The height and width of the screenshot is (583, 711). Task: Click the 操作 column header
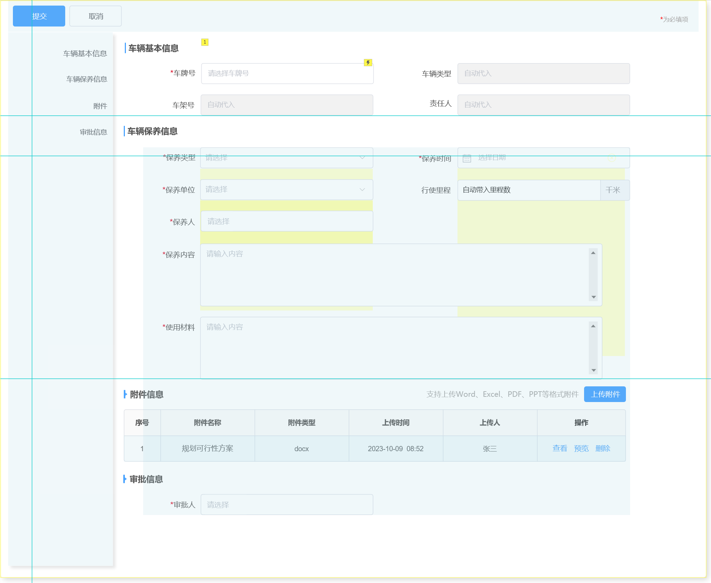point(582,423)
